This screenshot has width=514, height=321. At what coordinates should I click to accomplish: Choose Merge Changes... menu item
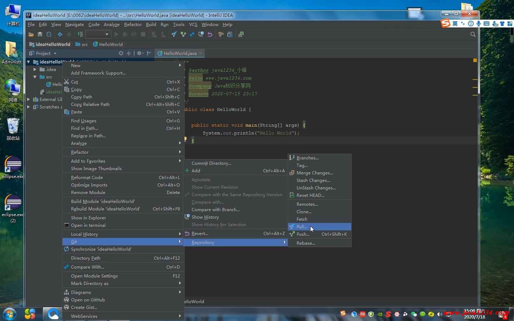(319, 173)
